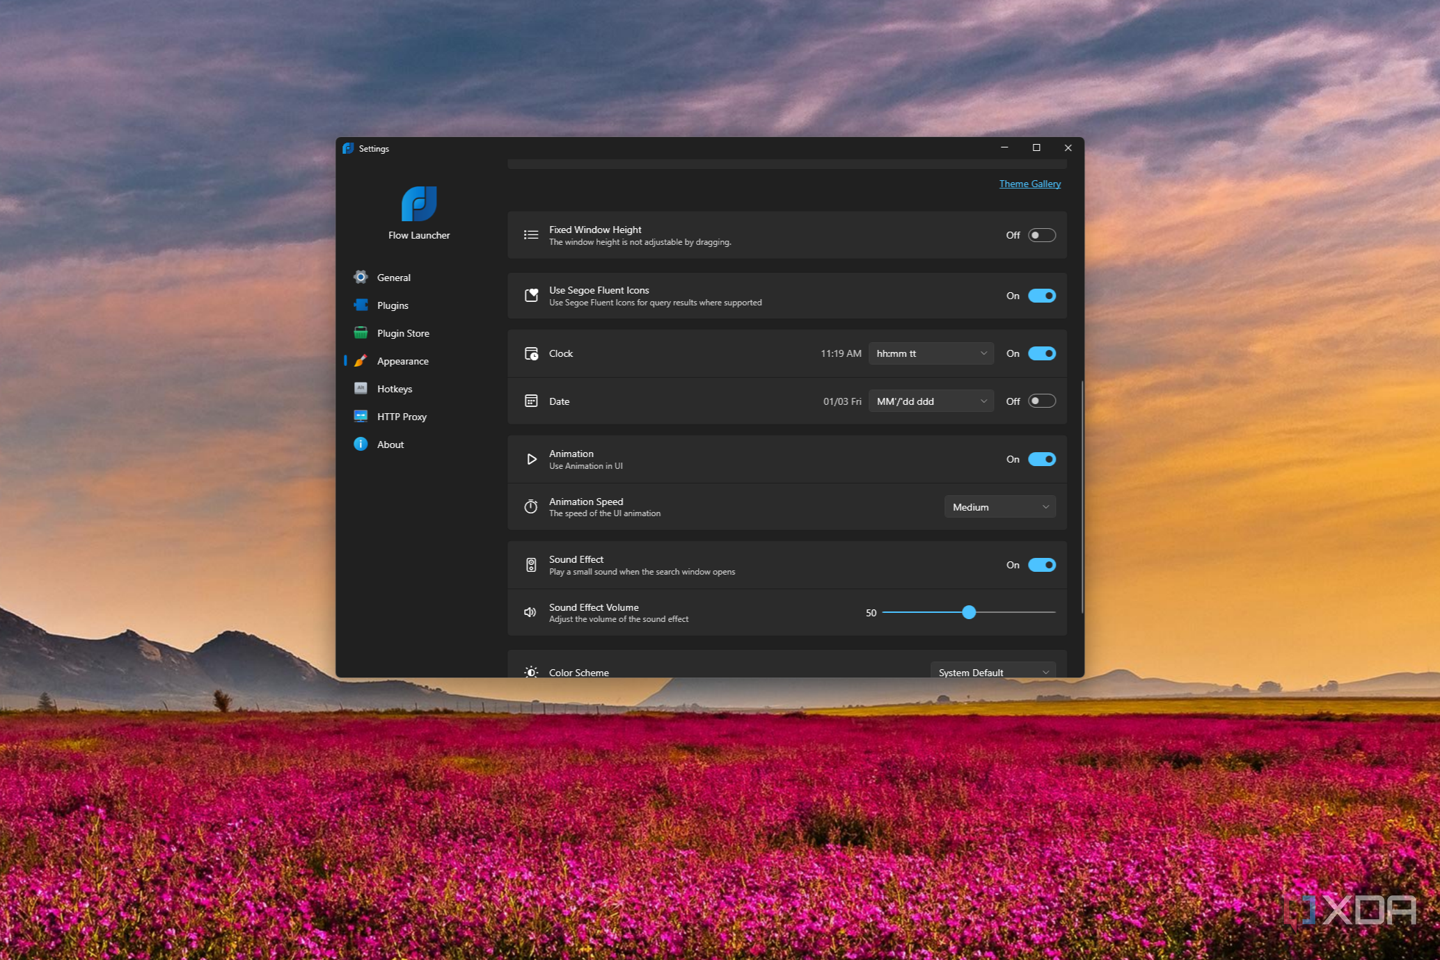Click the settings vertical scrollbar
Image resolution: width=1440 pixels, height=960 pixels.
[1082, 497]
